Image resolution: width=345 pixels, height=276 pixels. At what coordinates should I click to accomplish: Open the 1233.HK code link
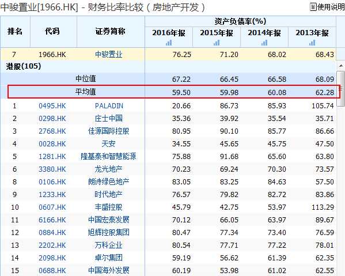tap(52, 195)
